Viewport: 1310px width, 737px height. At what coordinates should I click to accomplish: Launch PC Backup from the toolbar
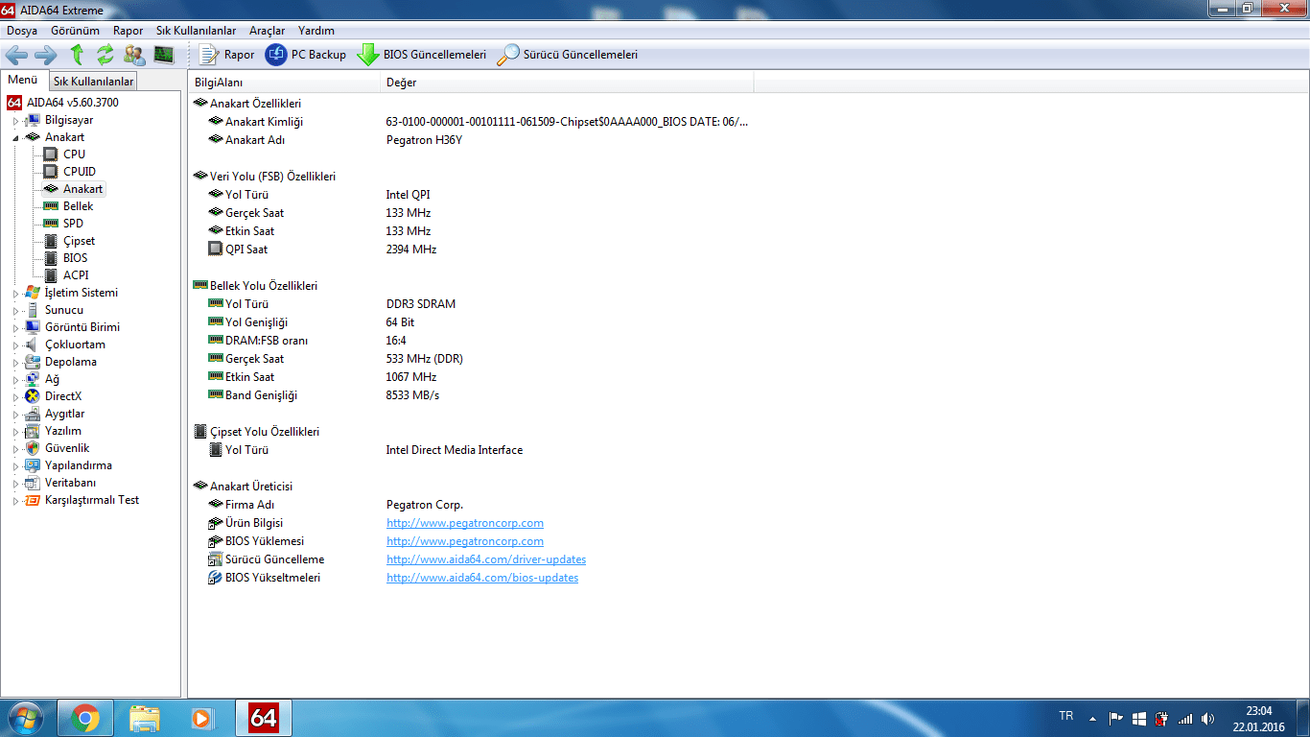click(x=306, y=55)
